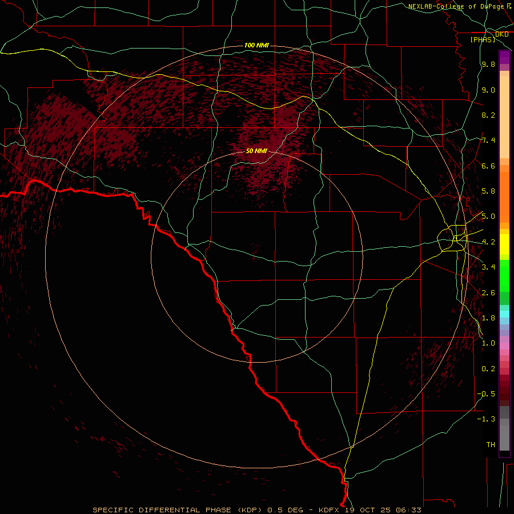Click the 5.8 value on the color scale
Screen dimensions: 514x514
tap(488, 191)
